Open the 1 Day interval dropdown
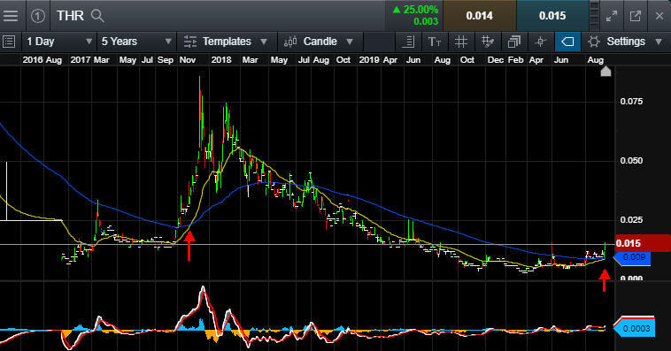 tap(59, 42)
